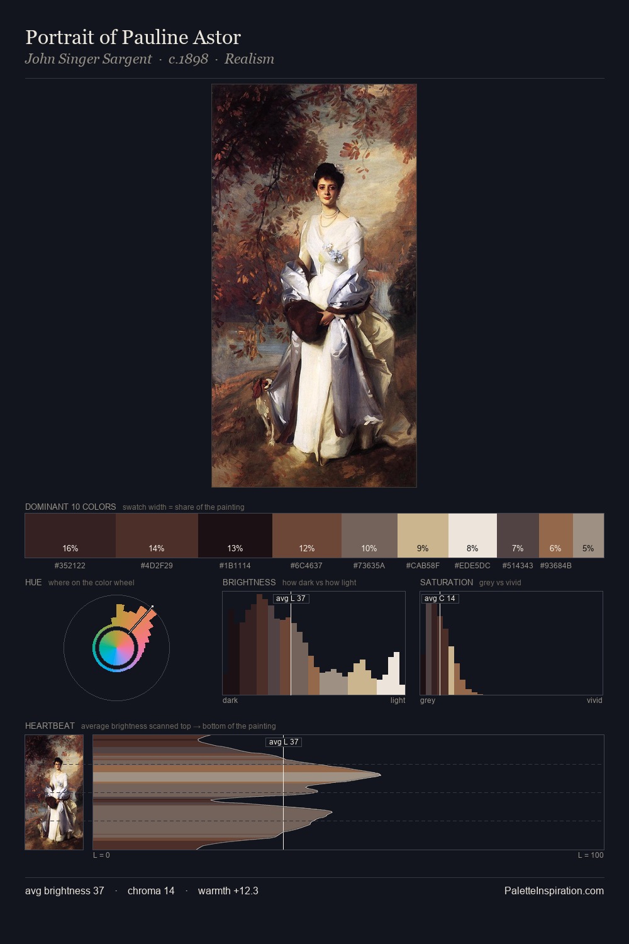This screenshot has width=629, height=944.
Task: Click the HUE section heading
Action: (x=33, y=582)
